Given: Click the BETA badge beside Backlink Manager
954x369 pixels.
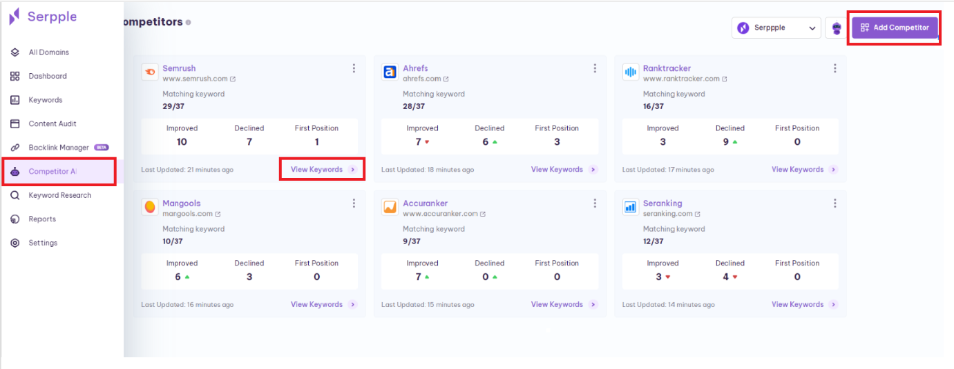Looking at the screenshot, I should click(x=102, y=147).
